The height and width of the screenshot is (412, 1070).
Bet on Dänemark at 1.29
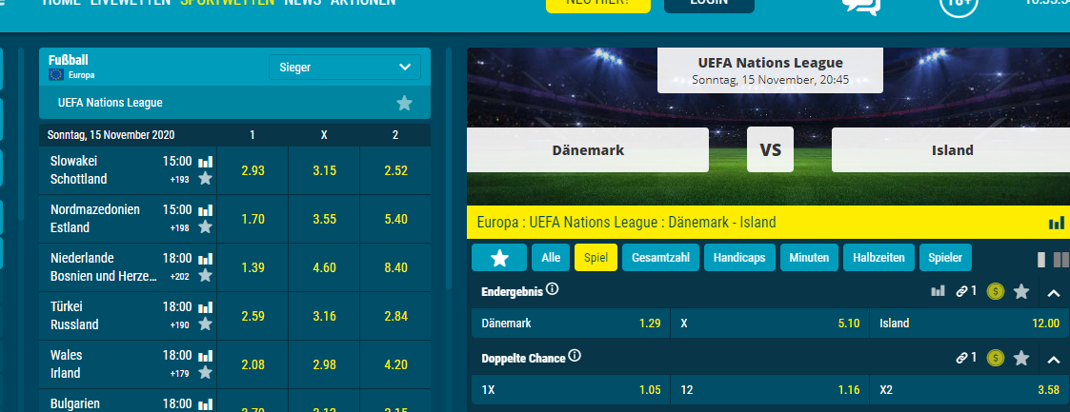[571, 324]
